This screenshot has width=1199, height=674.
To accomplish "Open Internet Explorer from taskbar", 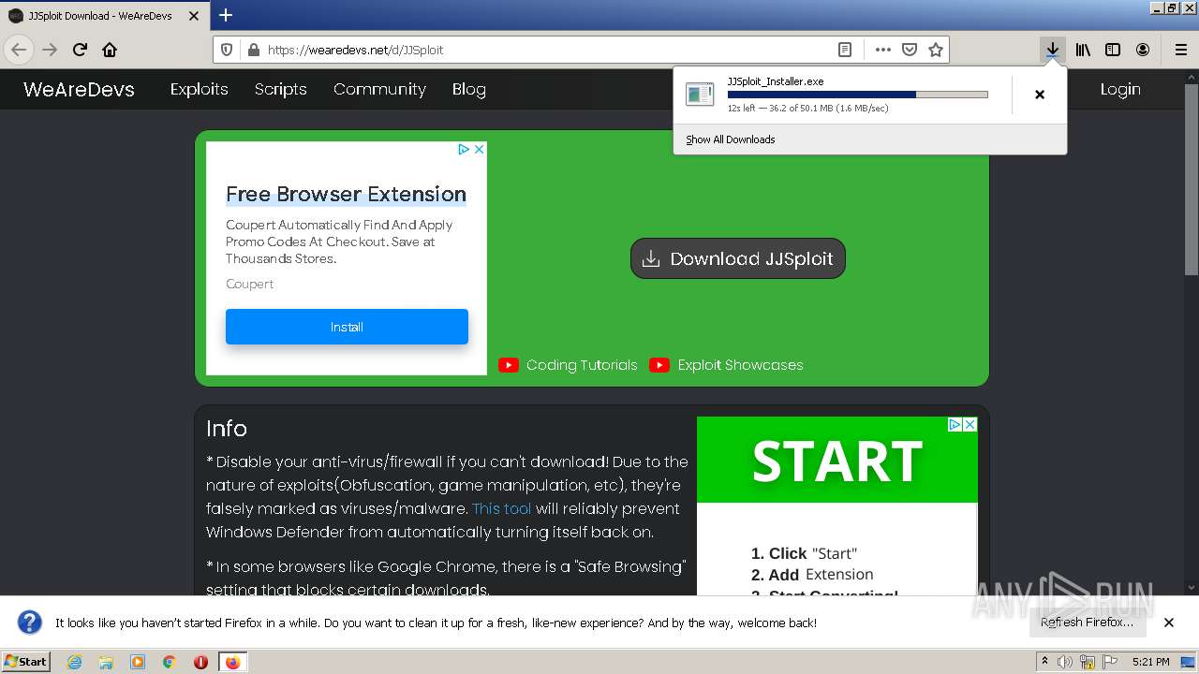I will click(74, 662).
